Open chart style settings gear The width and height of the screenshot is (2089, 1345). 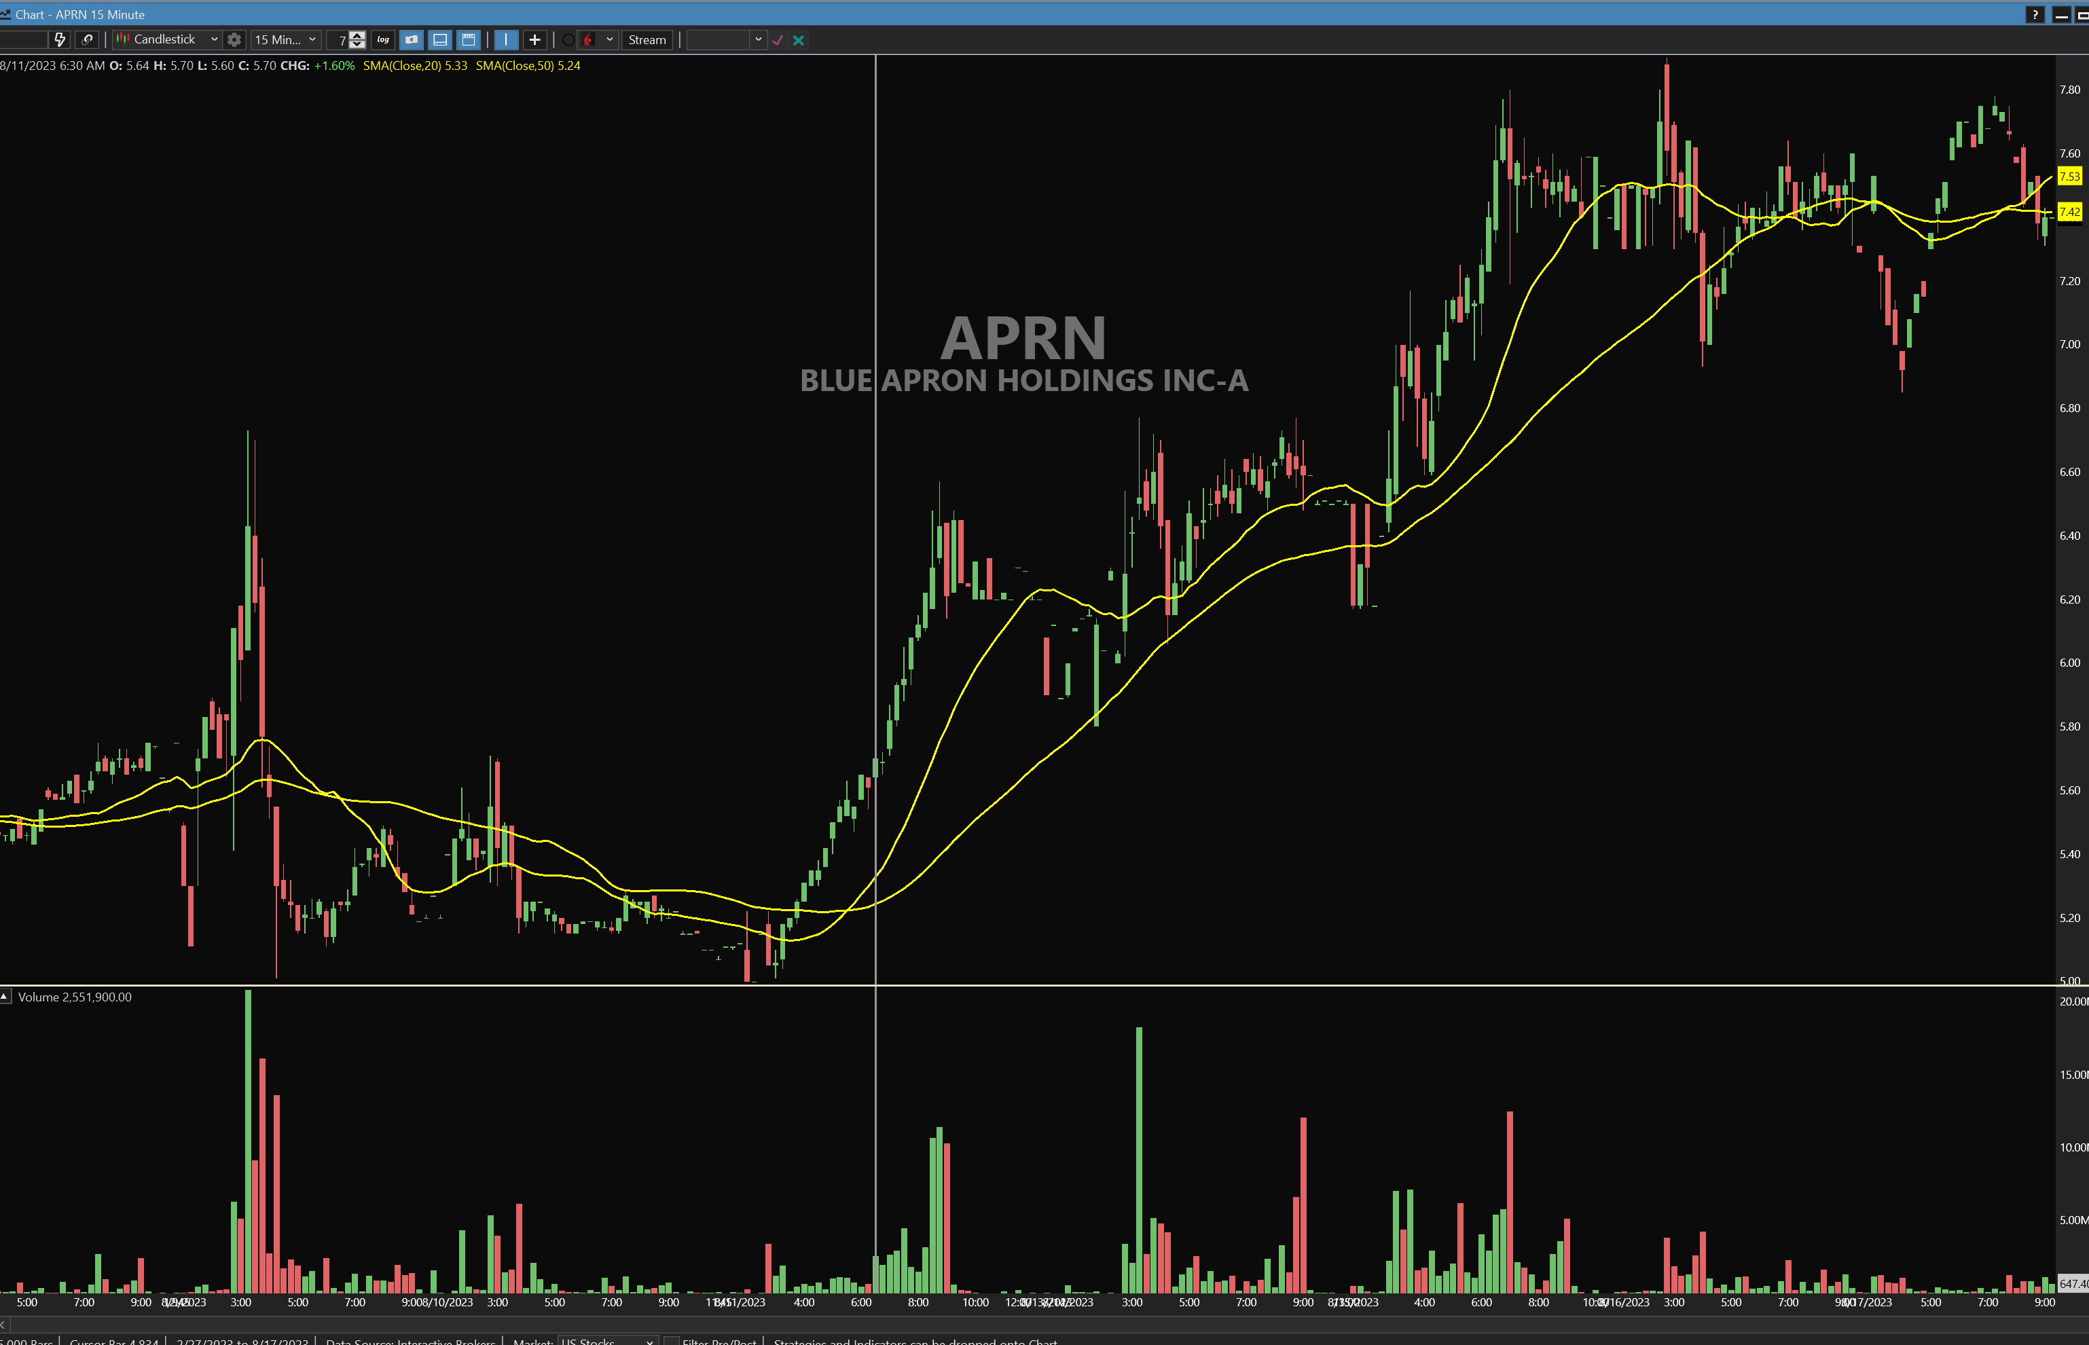(x=234, y=39)
